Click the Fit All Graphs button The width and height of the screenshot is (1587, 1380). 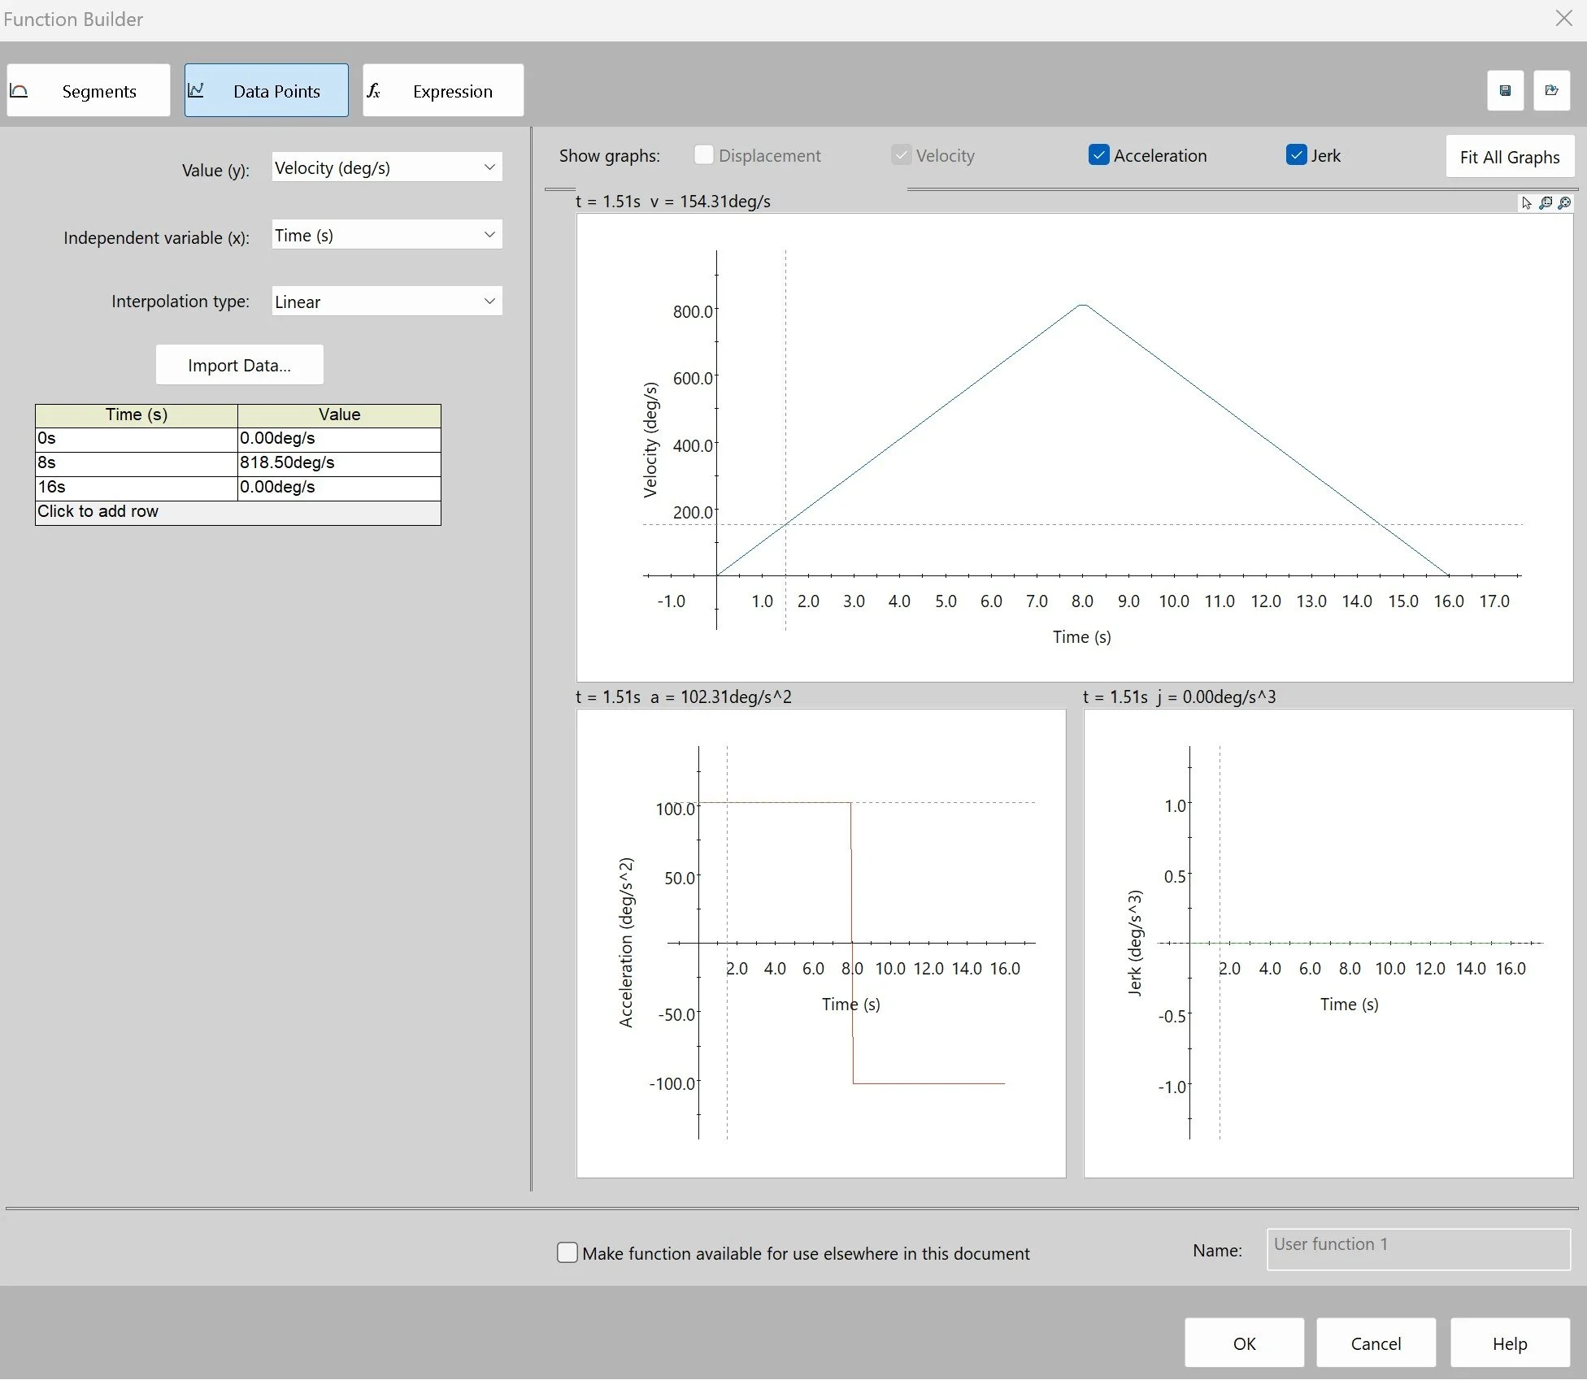(1509, 157)
